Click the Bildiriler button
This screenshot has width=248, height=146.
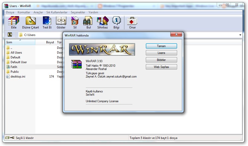161,60
